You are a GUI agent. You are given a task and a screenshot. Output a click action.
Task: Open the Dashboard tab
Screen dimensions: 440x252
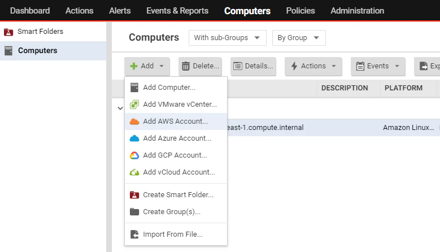(x=30, y=11)
